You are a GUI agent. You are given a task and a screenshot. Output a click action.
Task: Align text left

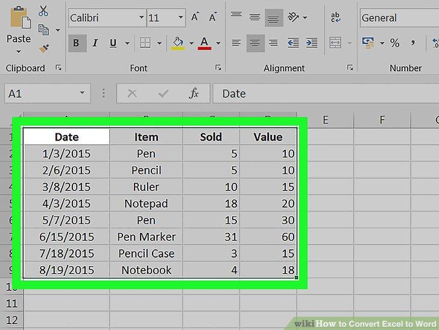click(236, 43)
